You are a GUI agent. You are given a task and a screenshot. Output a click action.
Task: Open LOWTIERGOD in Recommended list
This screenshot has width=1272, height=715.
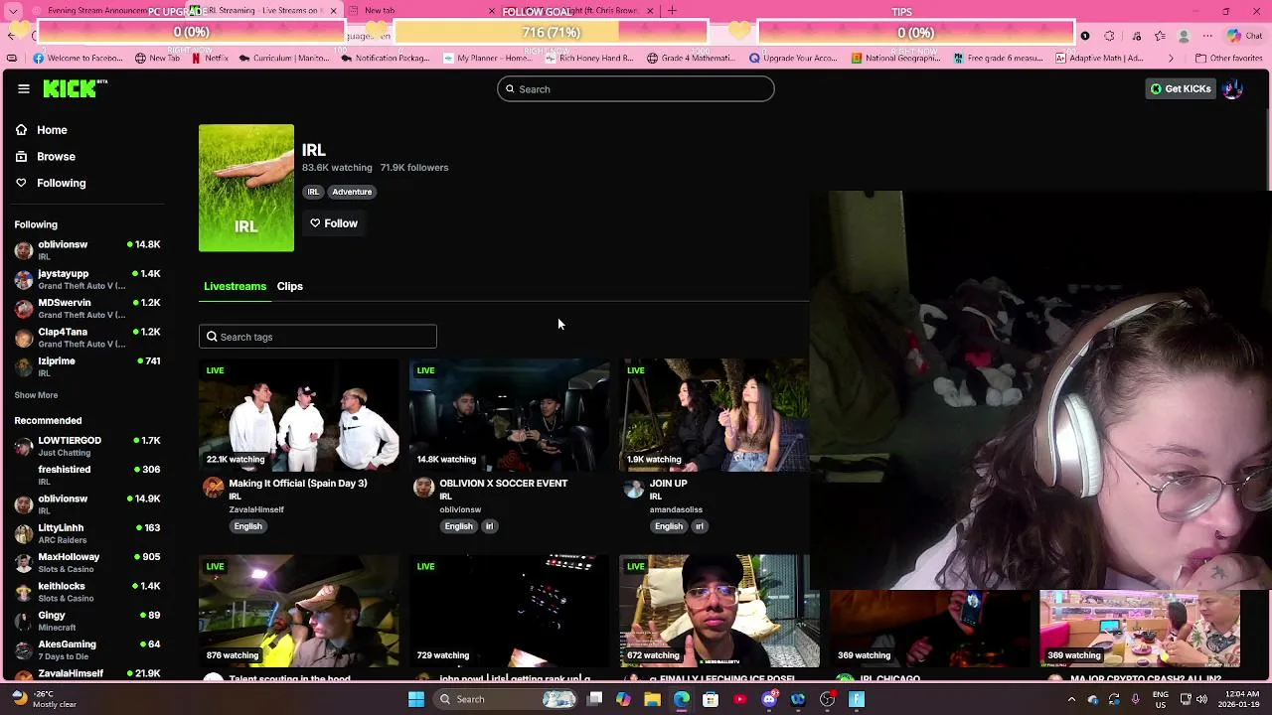(x=87, y=446)
